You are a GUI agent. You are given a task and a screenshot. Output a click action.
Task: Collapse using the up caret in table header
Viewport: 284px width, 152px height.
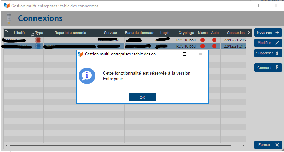click(6, 31)
